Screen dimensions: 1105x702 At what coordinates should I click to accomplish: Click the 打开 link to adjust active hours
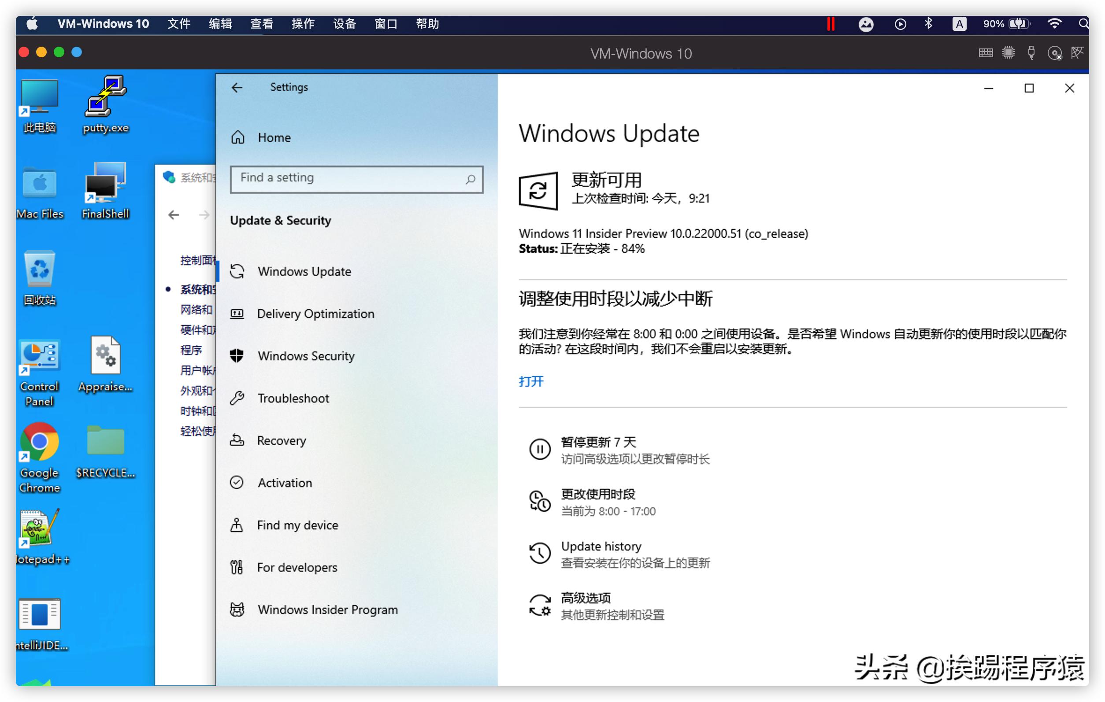[x=530, y=381]
